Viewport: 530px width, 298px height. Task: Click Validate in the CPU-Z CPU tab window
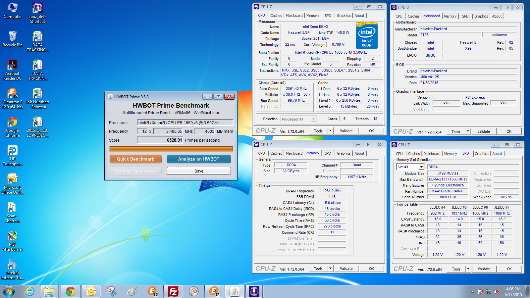[x=346, y=131]
